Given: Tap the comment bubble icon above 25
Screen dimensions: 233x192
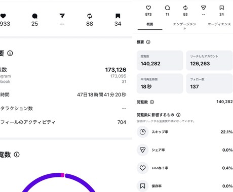Looking at the screenshot, I should 34,16.
